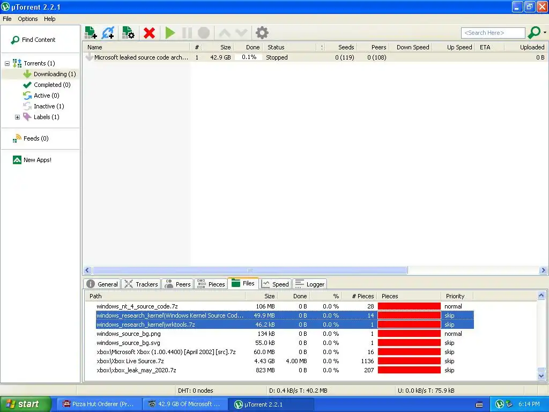Click files pane scroll down arrow
The image size is (549, 412).
pos(541,376)
